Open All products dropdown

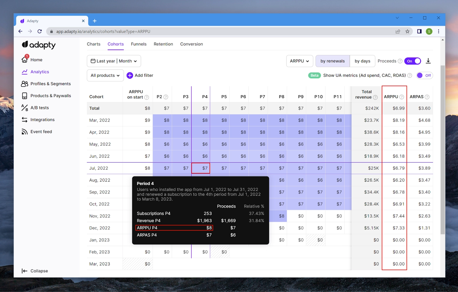pos(105,76)
